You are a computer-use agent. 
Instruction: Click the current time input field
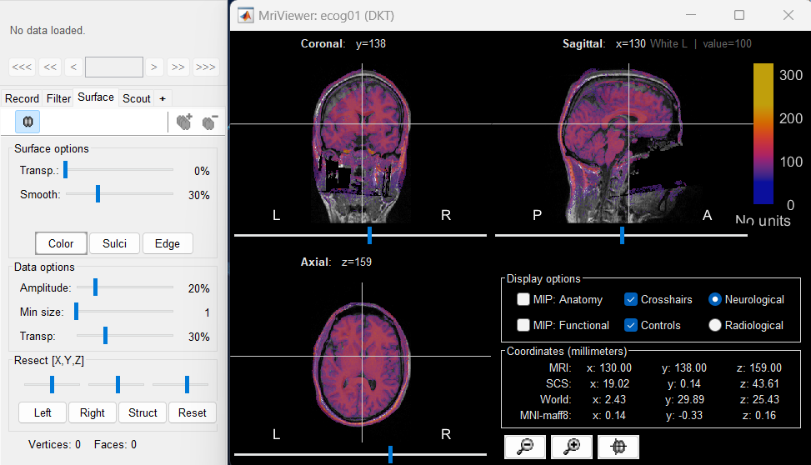114,67
